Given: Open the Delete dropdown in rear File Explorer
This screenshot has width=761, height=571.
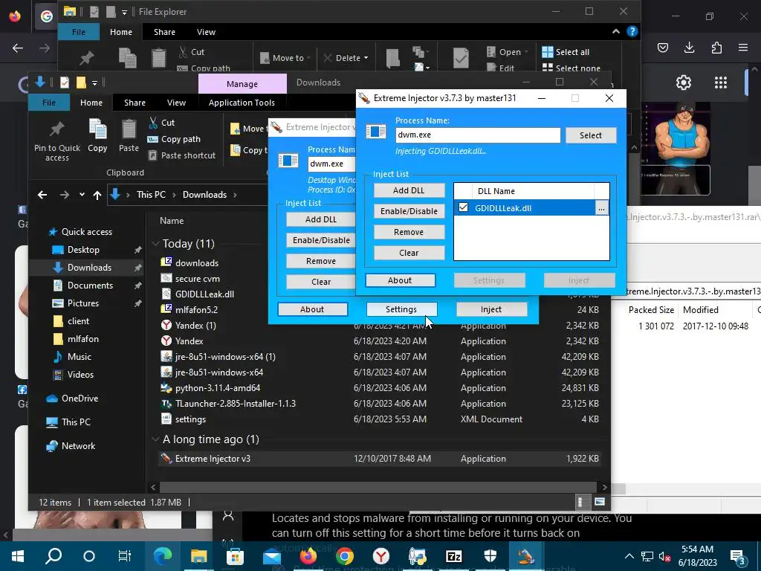Looking at the screenshot, I should coord(366,58).
